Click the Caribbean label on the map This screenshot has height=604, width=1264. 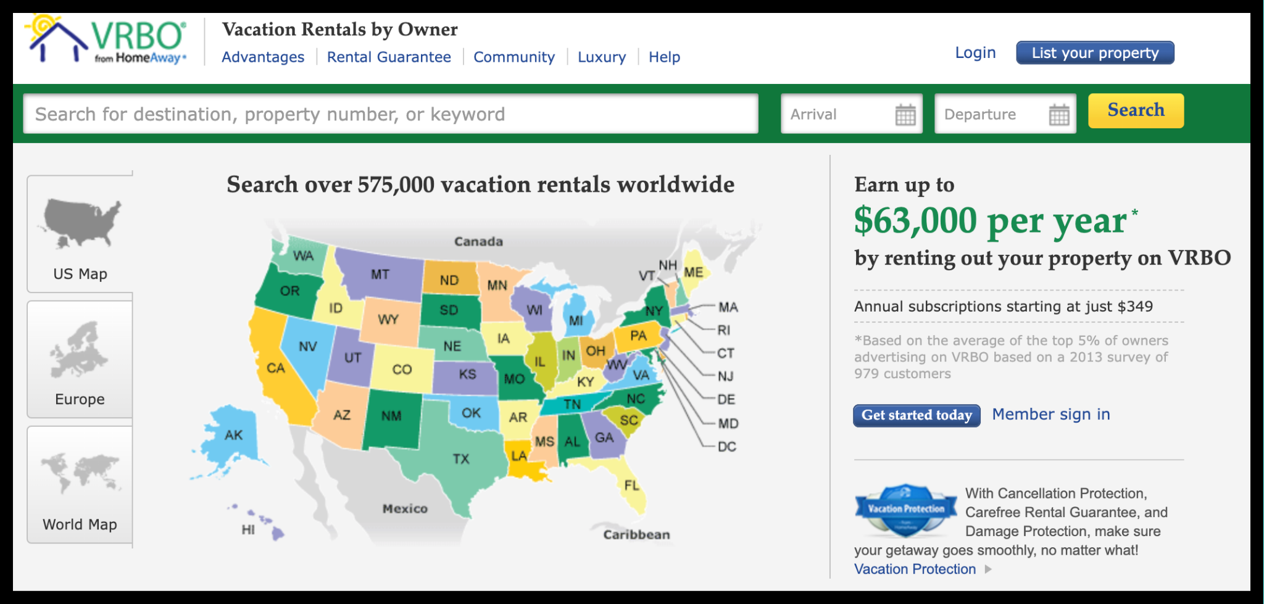pyautogui.click(x=636, y=535)
